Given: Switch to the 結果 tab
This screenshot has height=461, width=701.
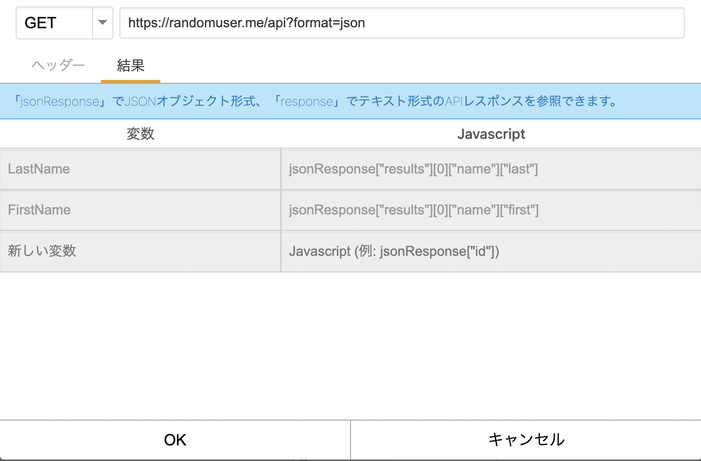Looking at the screenshot, I should pos(131,65).
